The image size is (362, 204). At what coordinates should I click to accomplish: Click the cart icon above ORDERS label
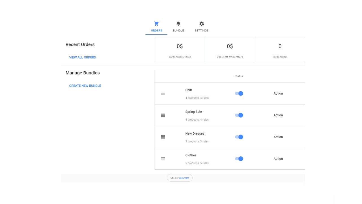click(x=156, y=24)
